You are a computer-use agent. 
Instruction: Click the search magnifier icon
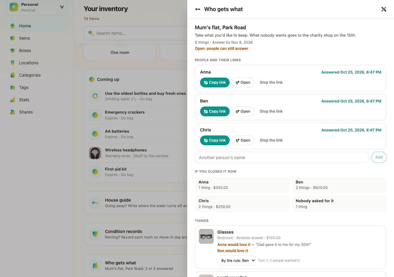(x=91, y=33)
